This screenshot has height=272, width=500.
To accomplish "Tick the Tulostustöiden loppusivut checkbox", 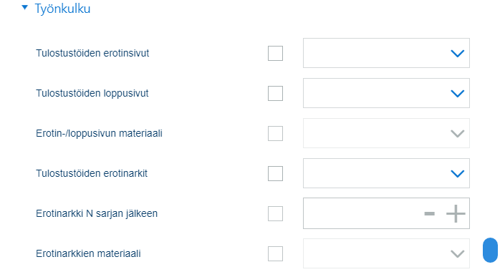I will coord(275,93).
